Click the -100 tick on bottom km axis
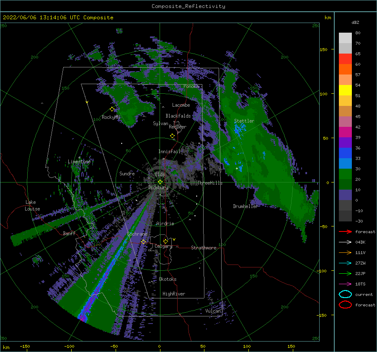This screenshot has height=352, width=377. [69, 346]
